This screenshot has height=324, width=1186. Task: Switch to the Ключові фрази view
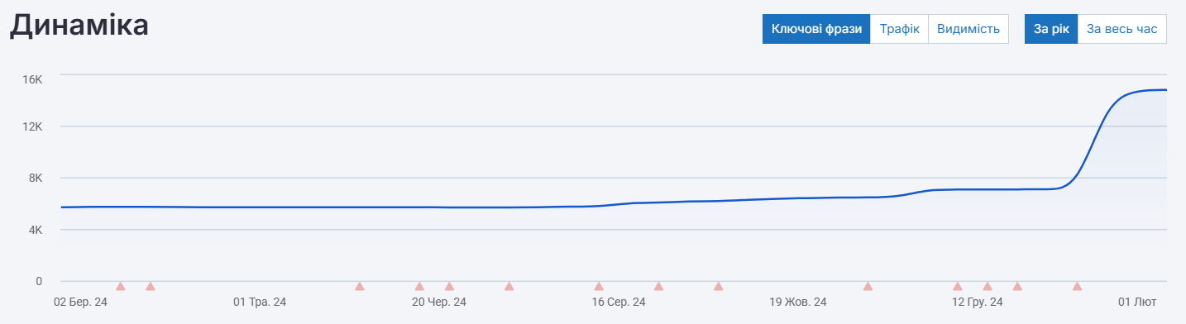click(816, 29)
